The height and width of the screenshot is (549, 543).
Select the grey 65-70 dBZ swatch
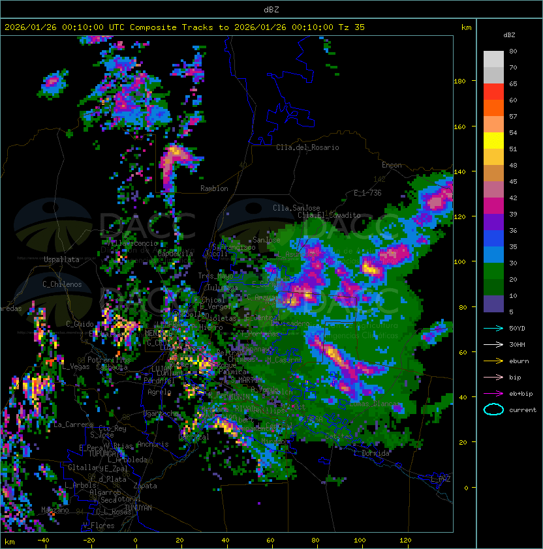(493, 75)
